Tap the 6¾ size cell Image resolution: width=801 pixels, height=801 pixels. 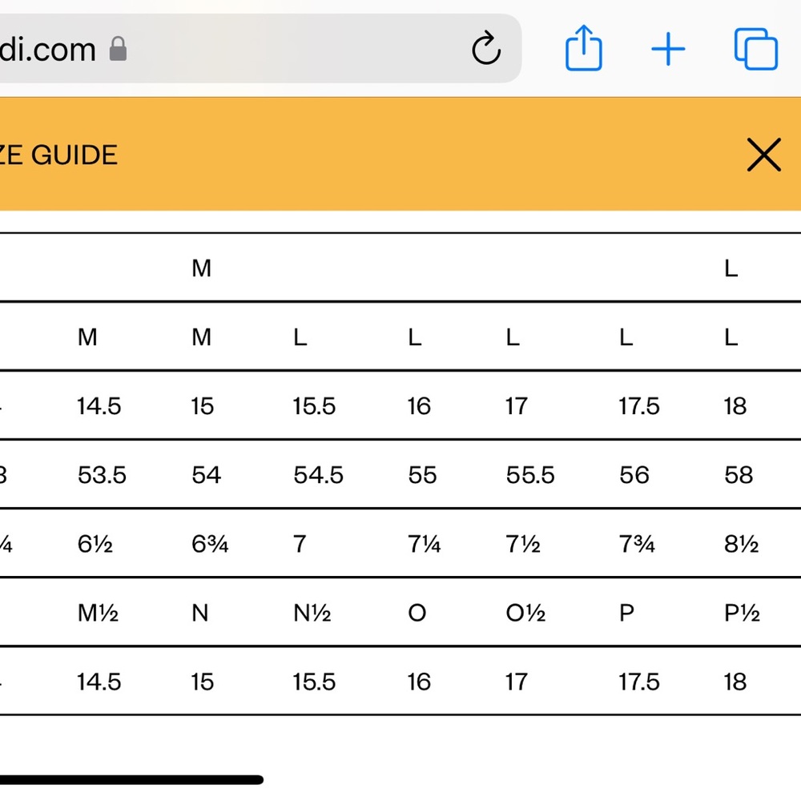[x=210, y=544]
